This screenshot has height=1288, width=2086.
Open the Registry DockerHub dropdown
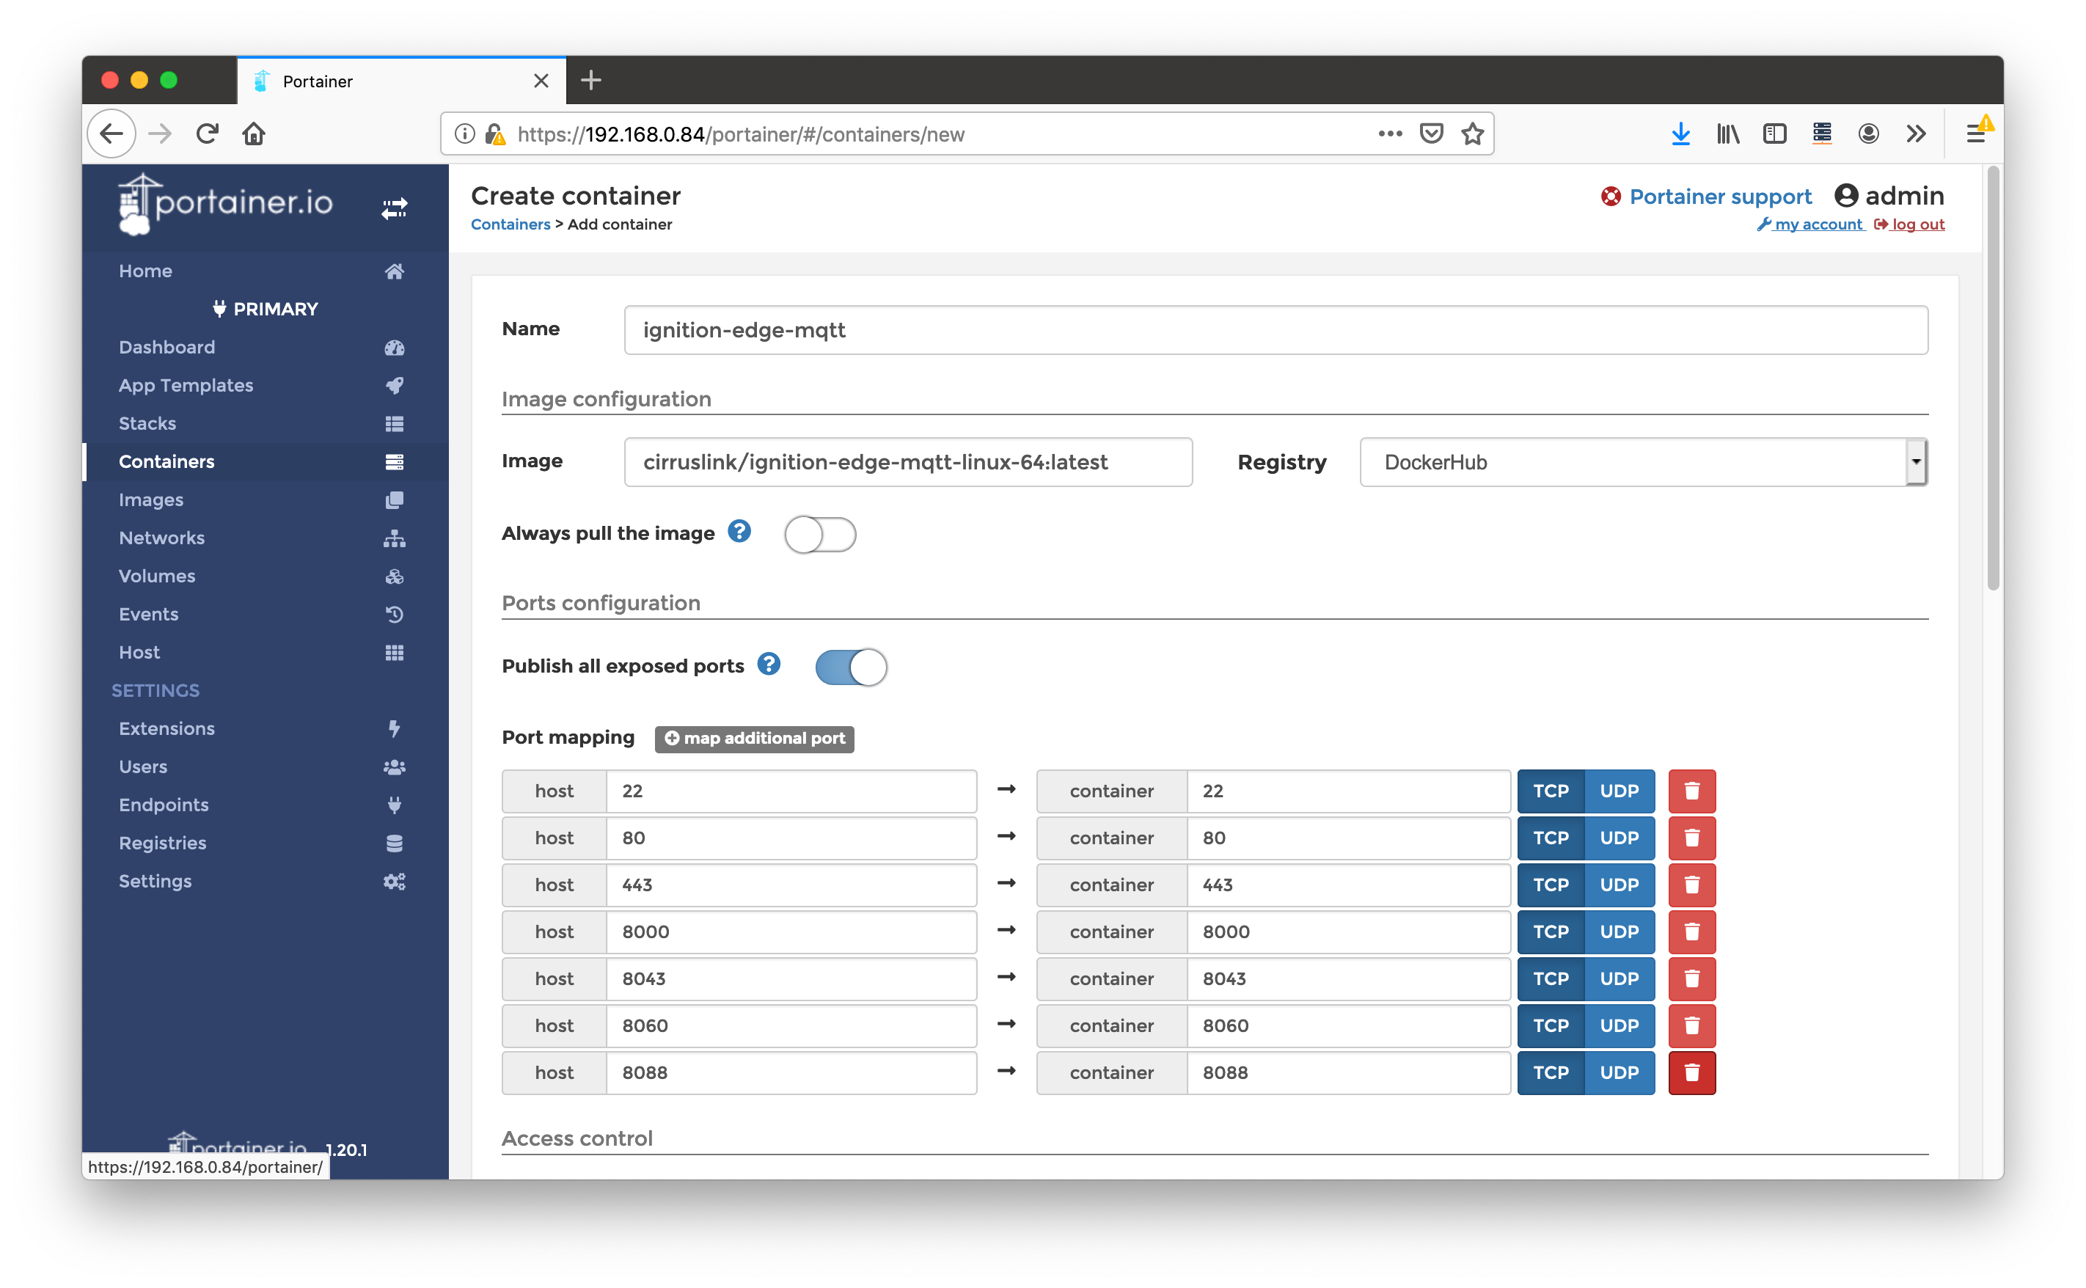[x=1644, y=463]
